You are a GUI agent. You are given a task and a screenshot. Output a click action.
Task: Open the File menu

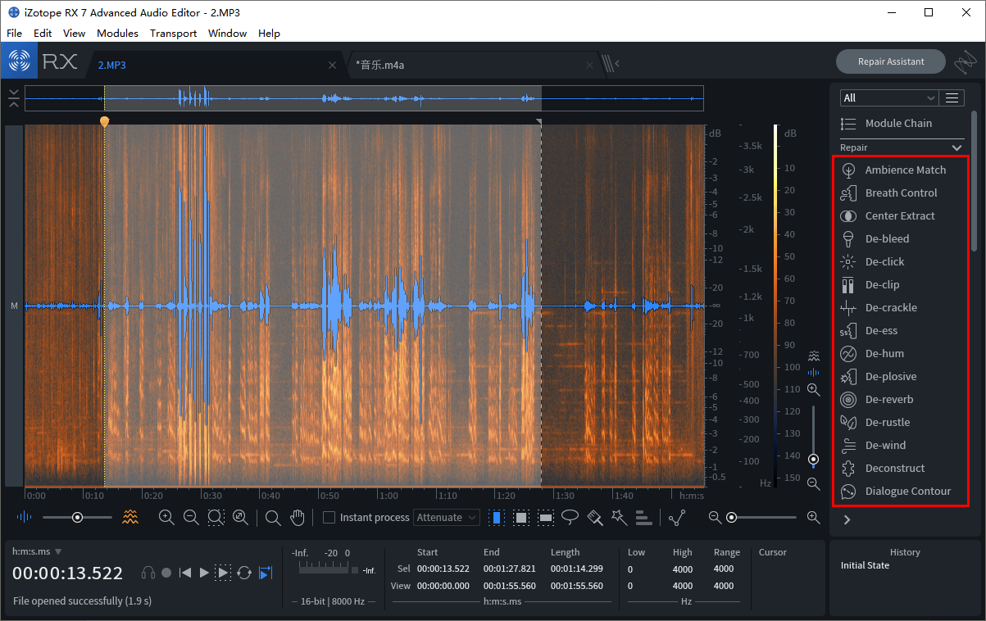tap(15, 34)
